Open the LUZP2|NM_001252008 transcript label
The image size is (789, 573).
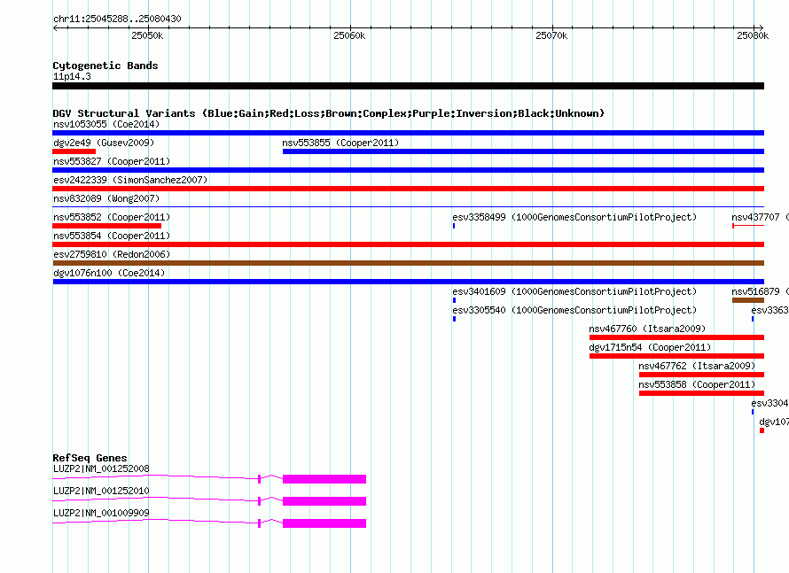coord(101,468)
